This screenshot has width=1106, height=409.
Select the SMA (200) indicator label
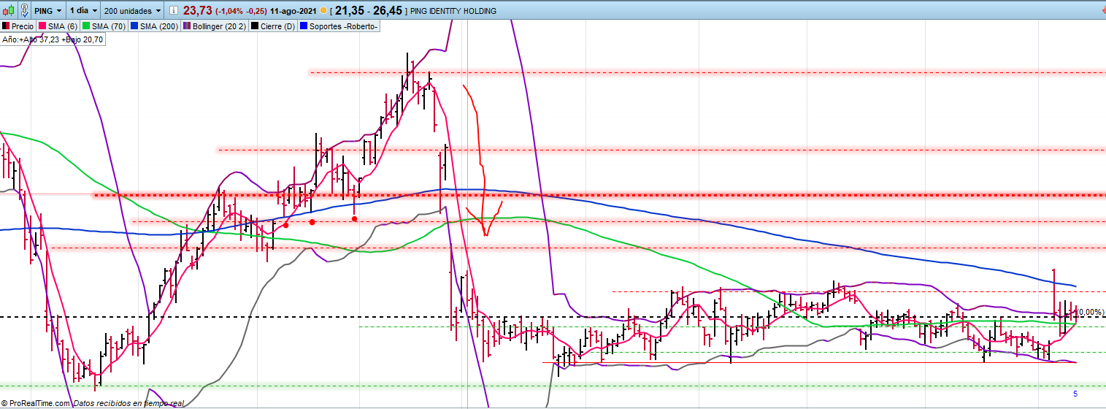pos(154,26)
